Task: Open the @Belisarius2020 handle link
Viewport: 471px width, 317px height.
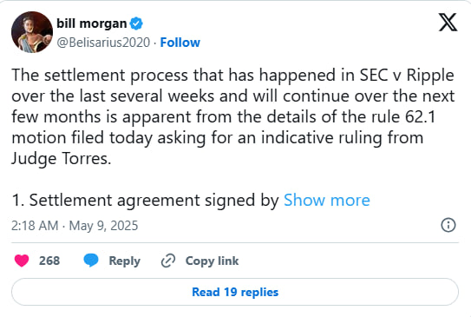Action: pyautogui.click(x=103, y=43)
